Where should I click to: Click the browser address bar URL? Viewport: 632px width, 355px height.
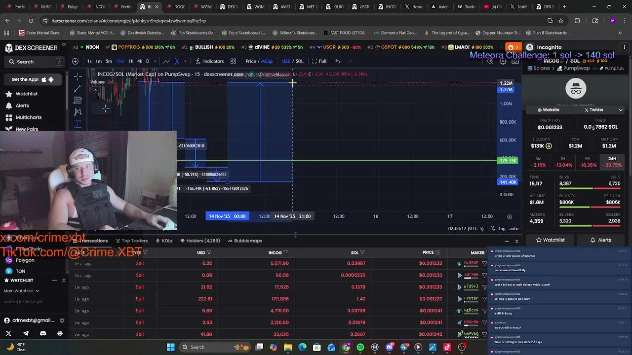[128, 21]
